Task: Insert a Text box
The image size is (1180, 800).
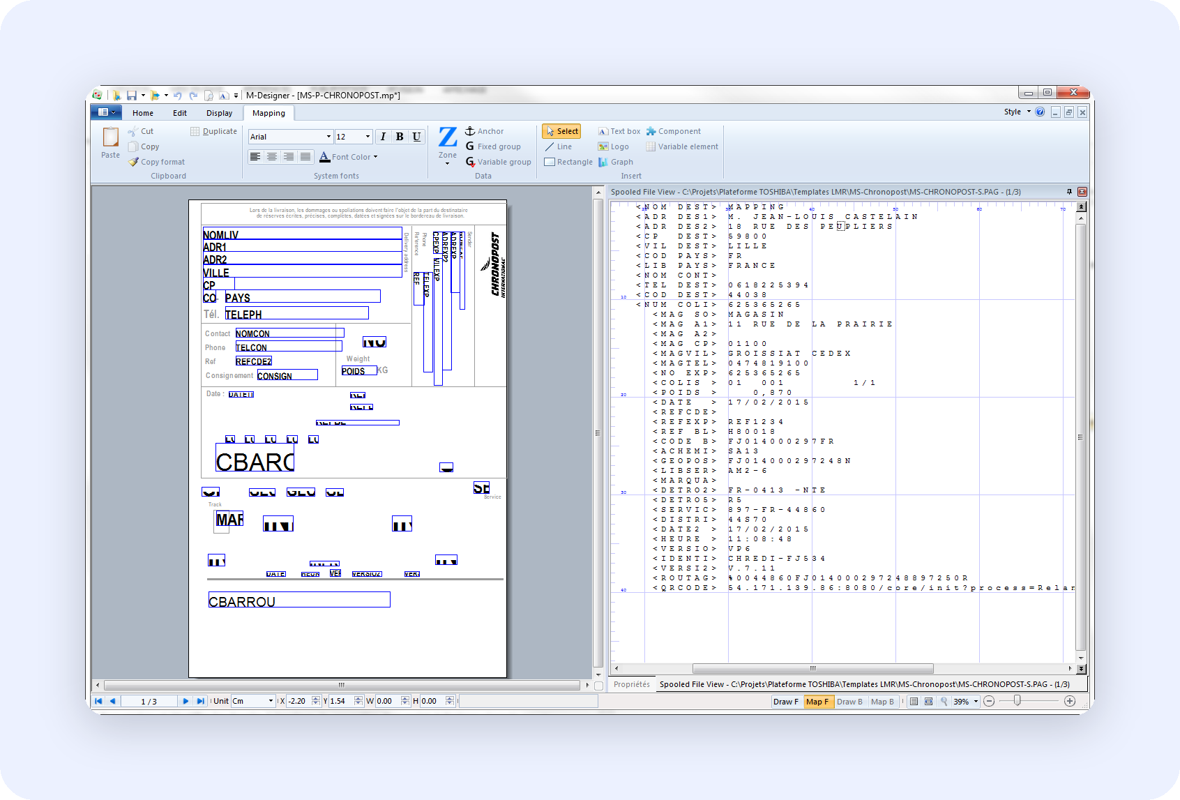Action: [619, 131]
